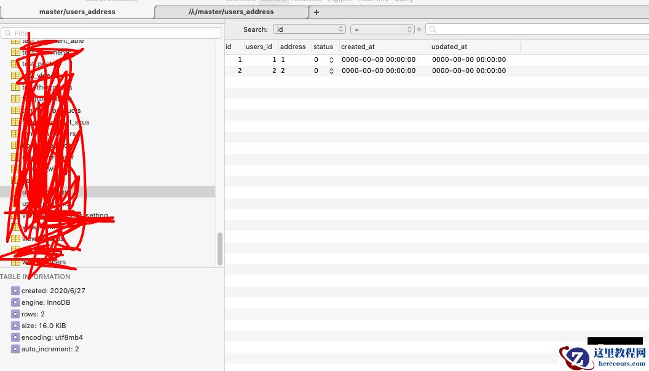Click the table Filter field in the sidebar
Viewport: 649px width, 371px height.
coord(111,33)
